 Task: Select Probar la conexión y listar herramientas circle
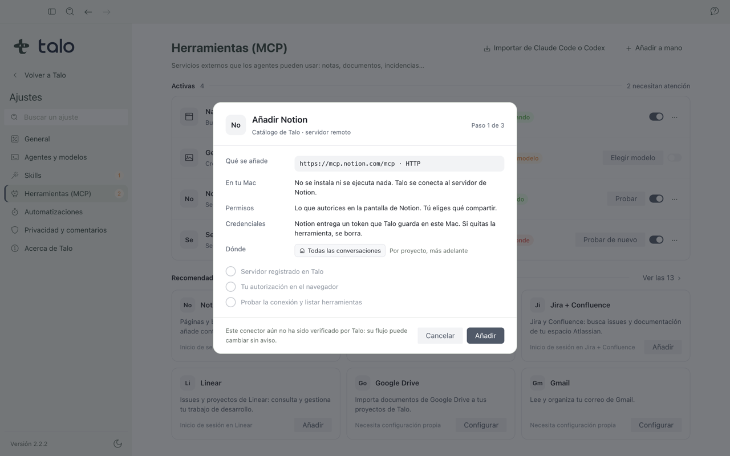pyautogui.click(x=230, y=302)
